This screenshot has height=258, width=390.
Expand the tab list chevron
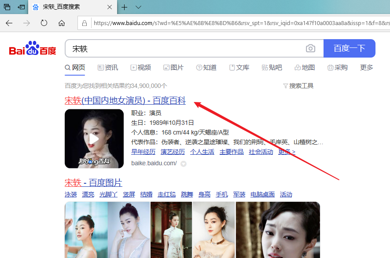[138, 7]
